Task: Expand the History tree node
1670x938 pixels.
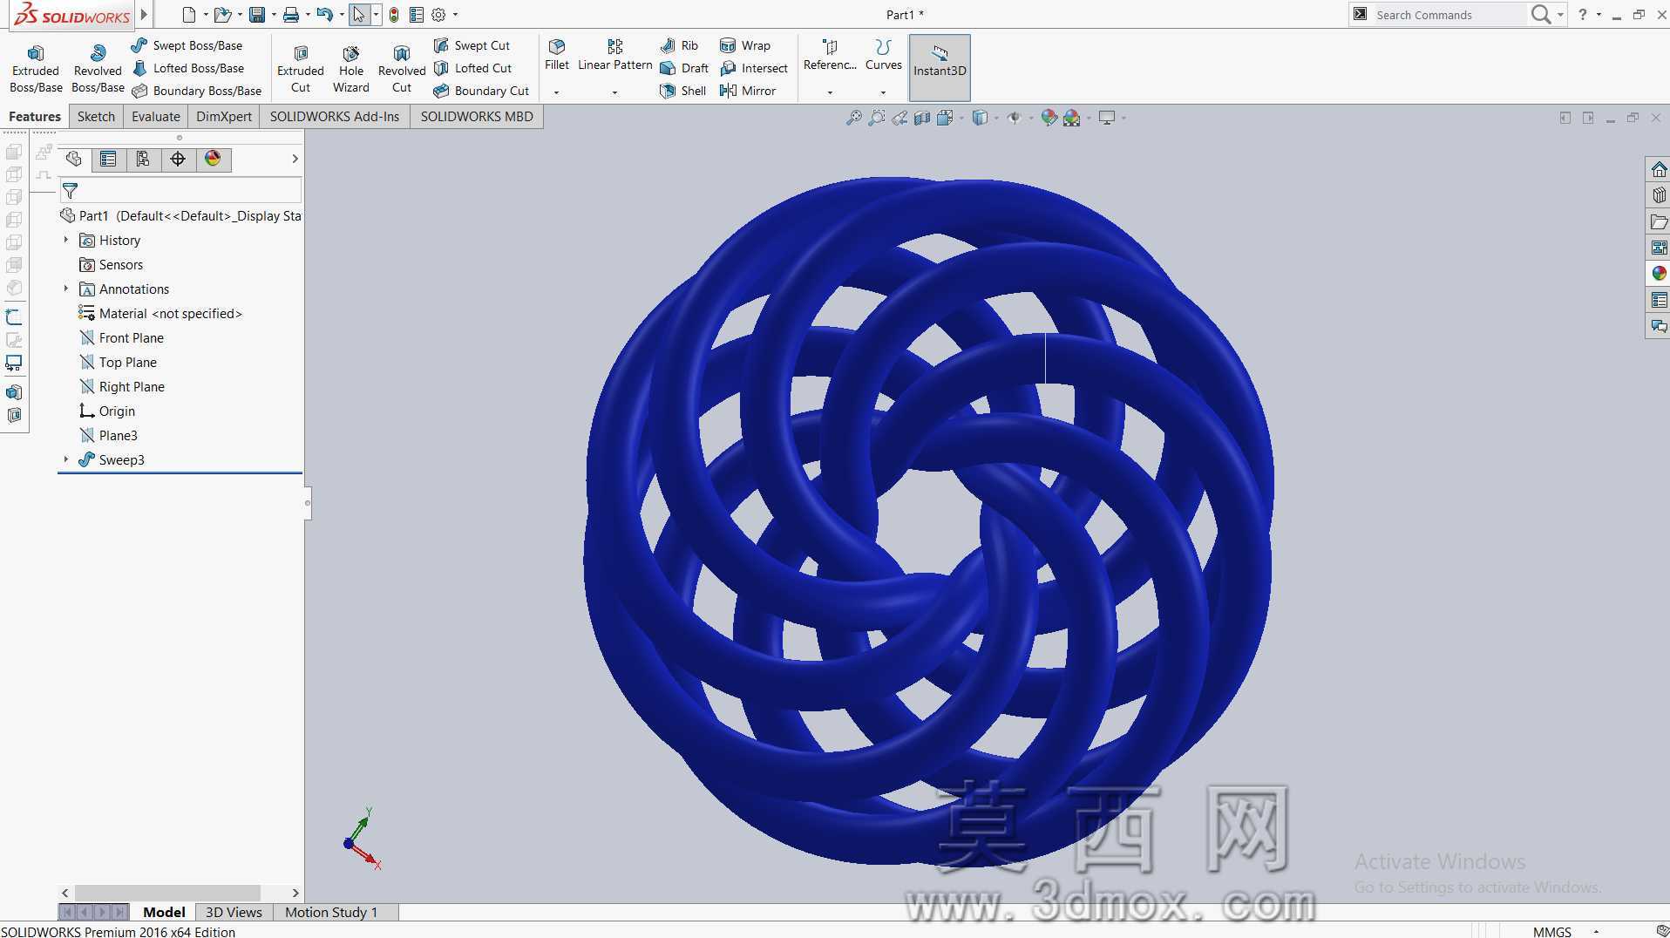Action: tap(66, 240)
